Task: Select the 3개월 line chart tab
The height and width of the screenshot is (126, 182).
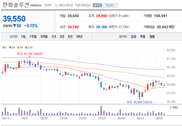Action: [x=44, y=36]
